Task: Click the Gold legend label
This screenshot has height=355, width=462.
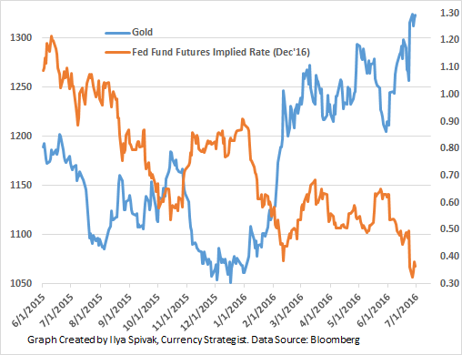Action: click(x=142, y=32)
